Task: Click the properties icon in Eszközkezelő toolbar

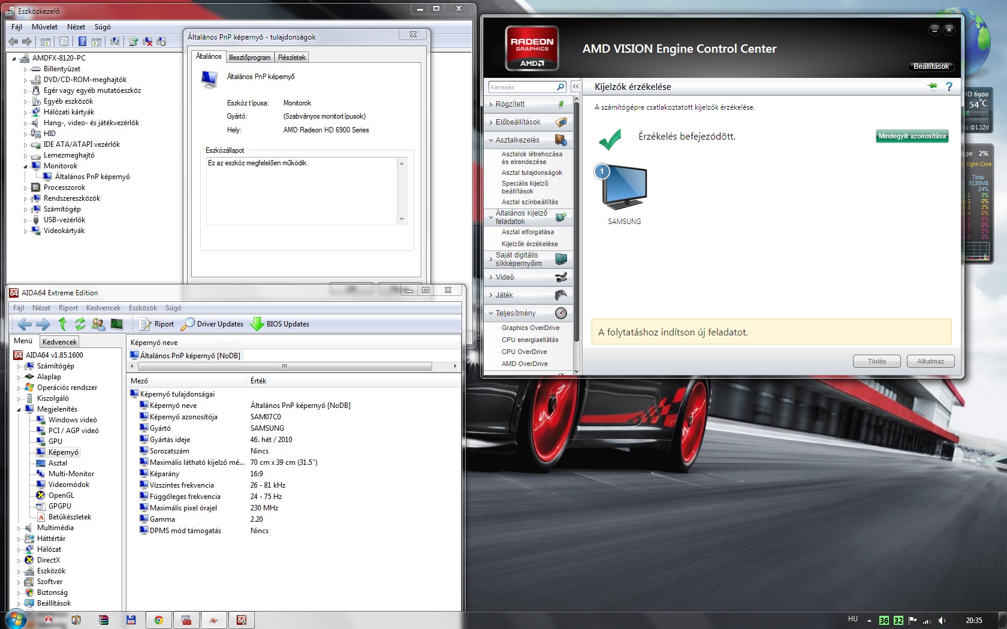Action: (x=64, y=42)
